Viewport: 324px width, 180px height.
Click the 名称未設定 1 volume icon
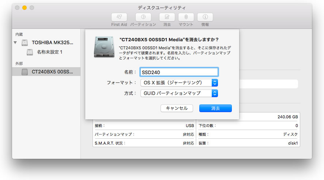pos(30,52)
